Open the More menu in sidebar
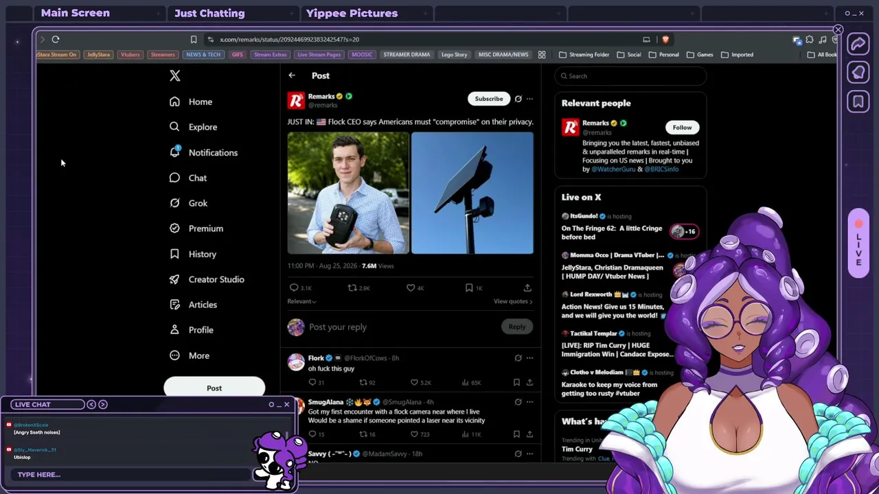 point(190,355)
